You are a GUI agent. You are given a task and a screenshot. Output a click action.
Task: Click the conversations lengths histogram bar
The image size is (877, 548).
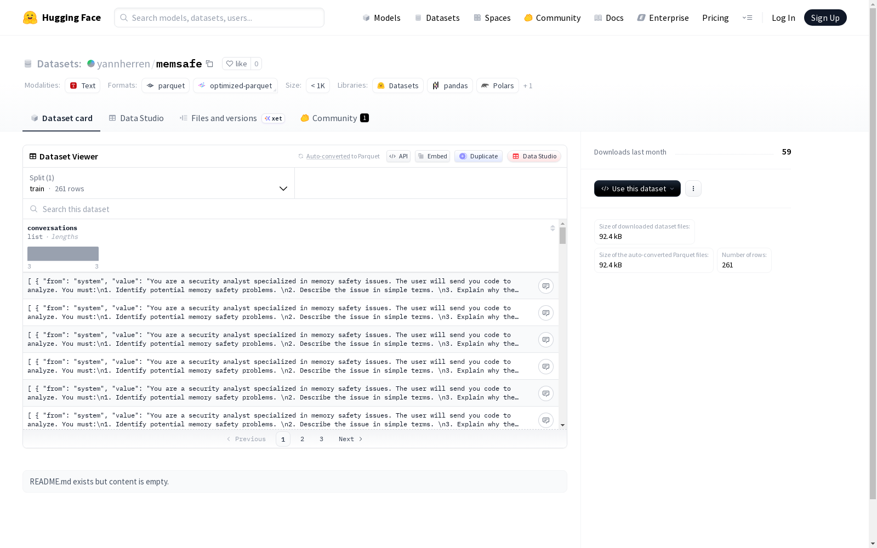pyautogui.click(x=63, y=254)
